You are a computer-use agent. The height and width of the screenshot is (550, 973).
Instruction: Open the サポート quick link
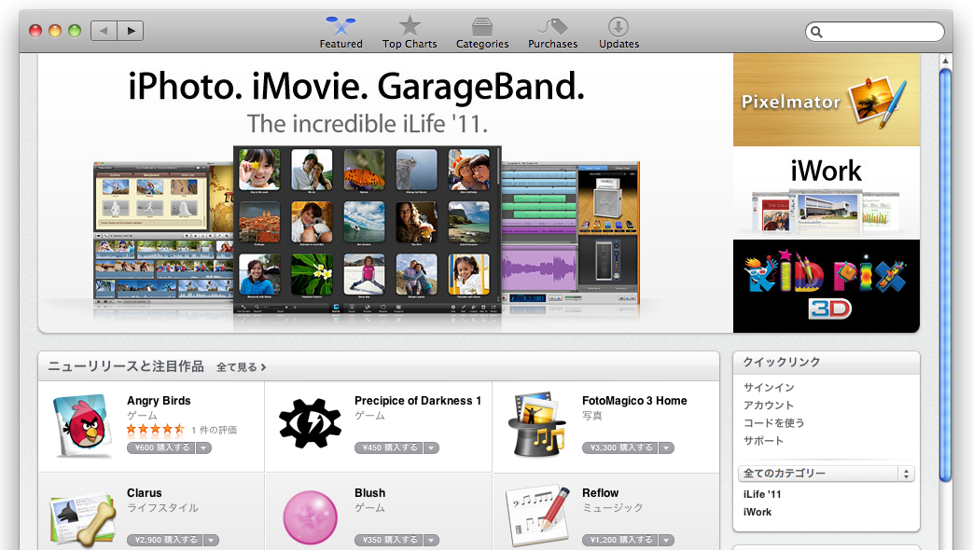(x=763, y=441)
